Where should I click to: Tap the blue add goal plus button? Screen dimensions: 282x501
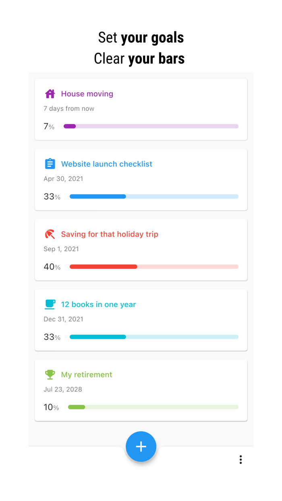141,446
